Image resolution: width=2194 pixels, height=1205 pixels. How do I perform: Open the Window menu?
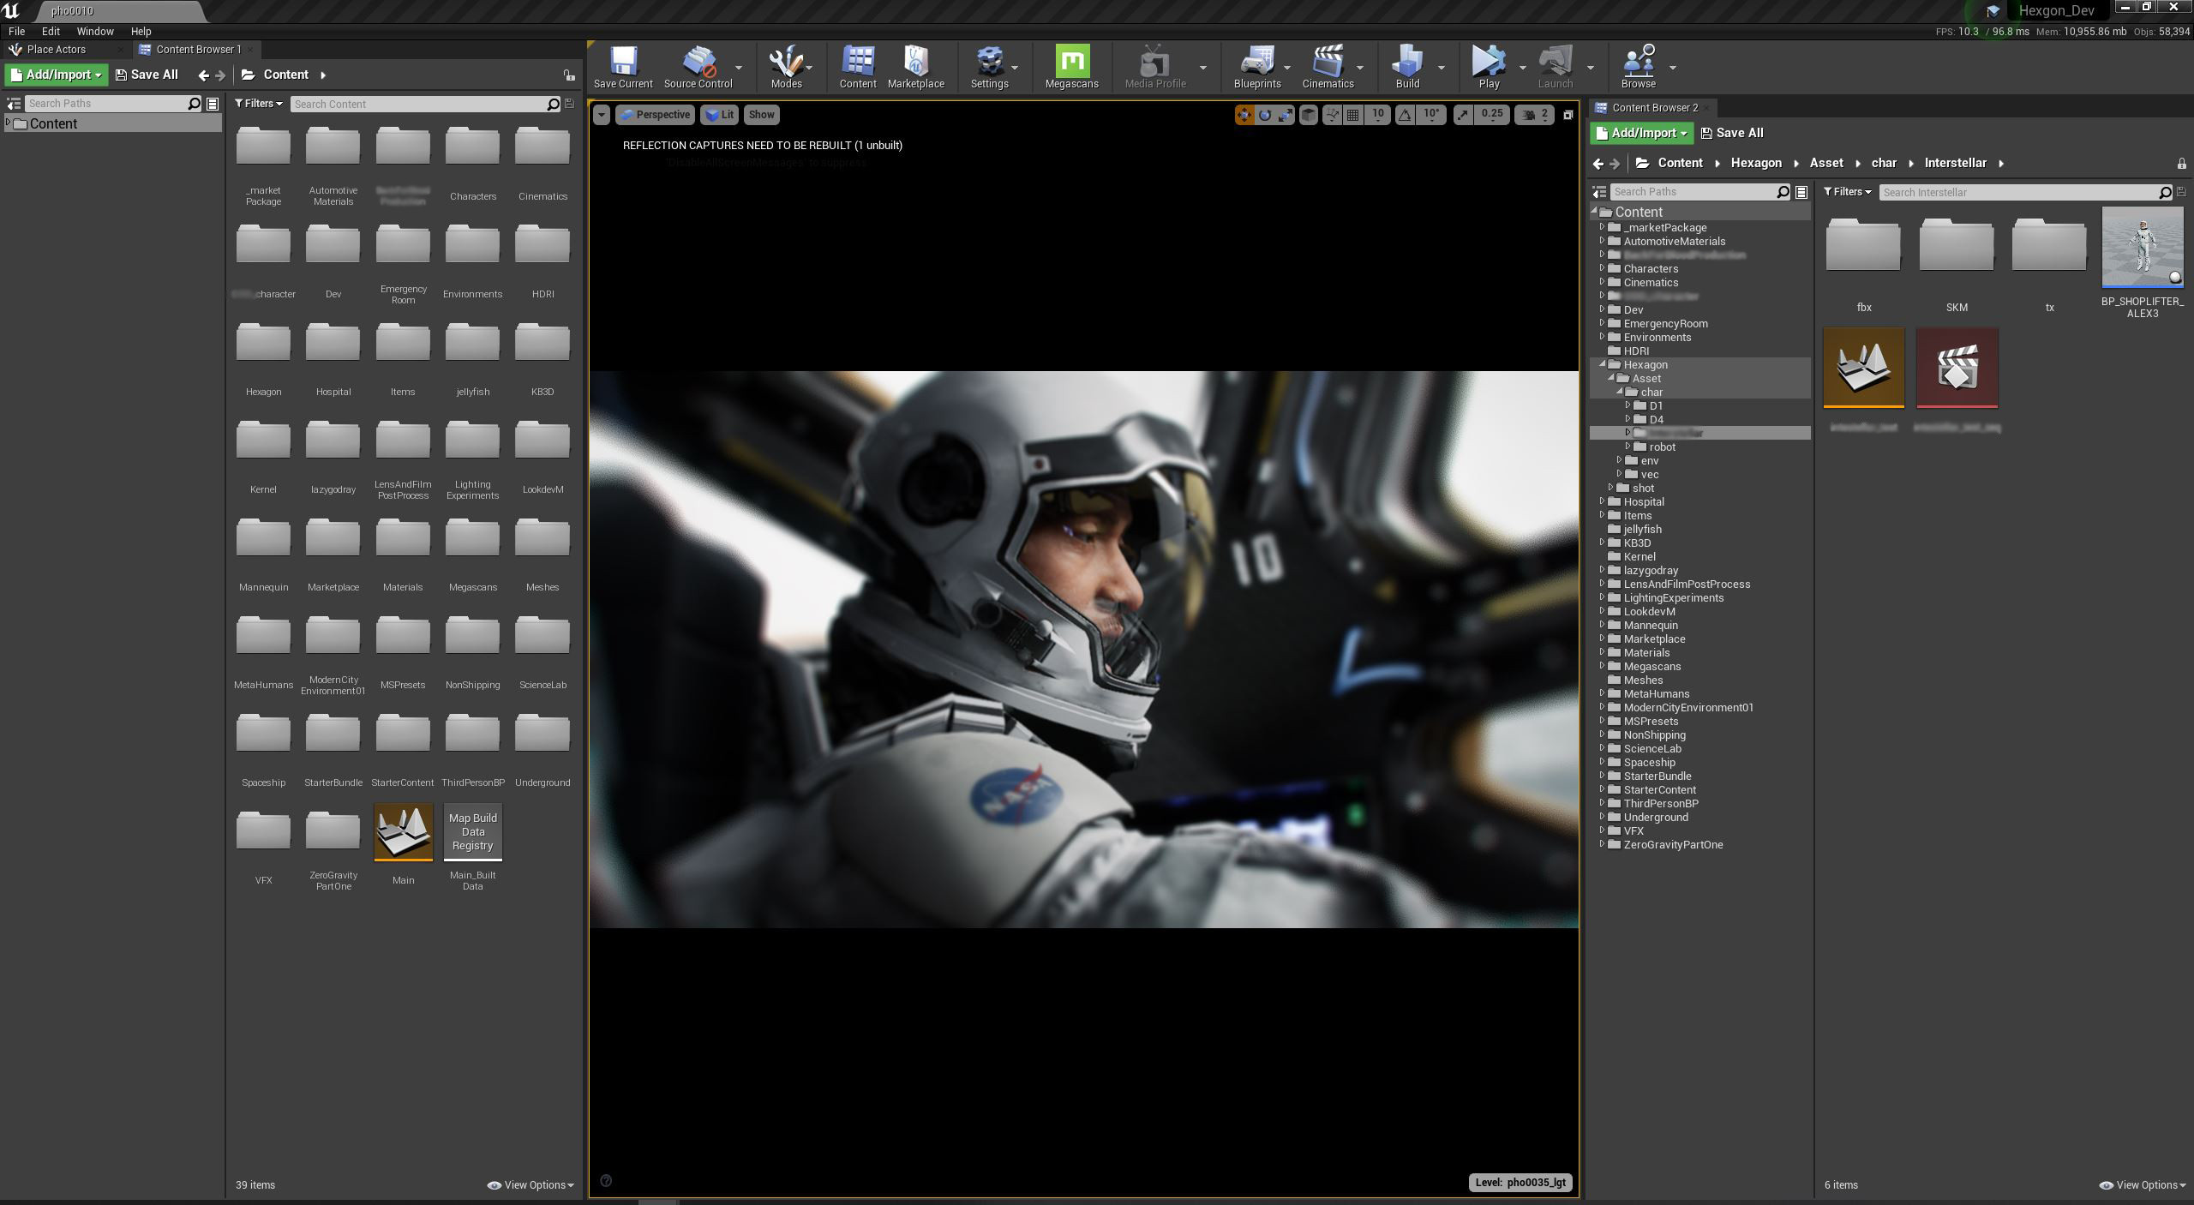click(x=95, y=31)
